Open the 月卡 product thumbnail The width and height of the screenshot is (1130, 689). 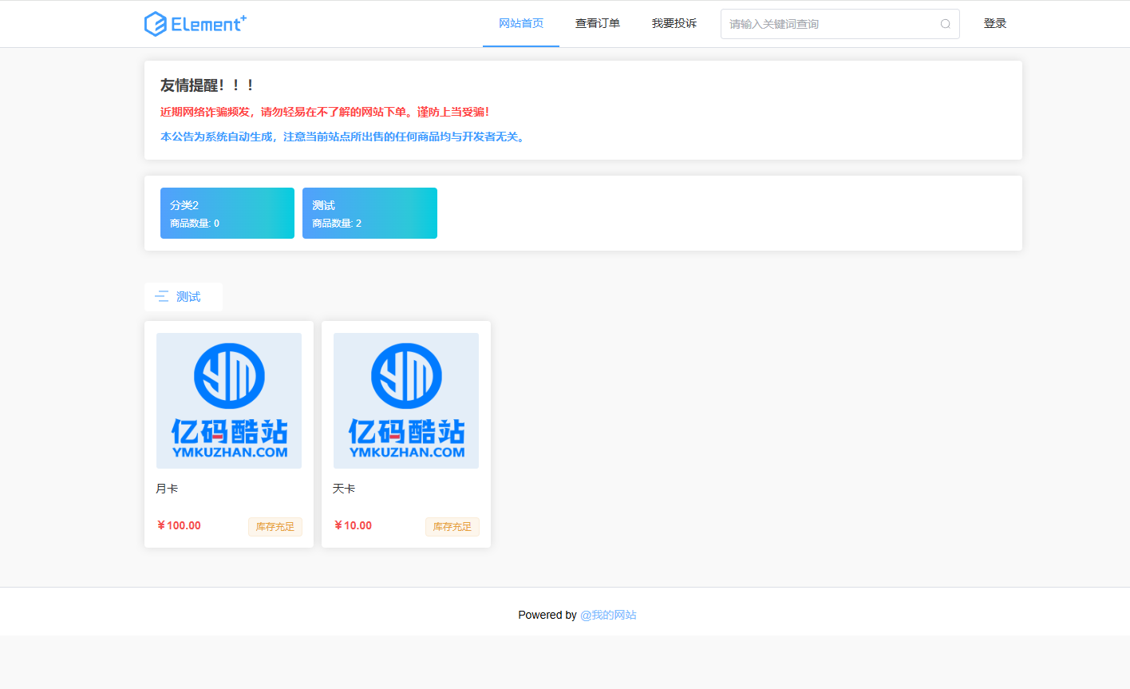[x=229, y=400]
